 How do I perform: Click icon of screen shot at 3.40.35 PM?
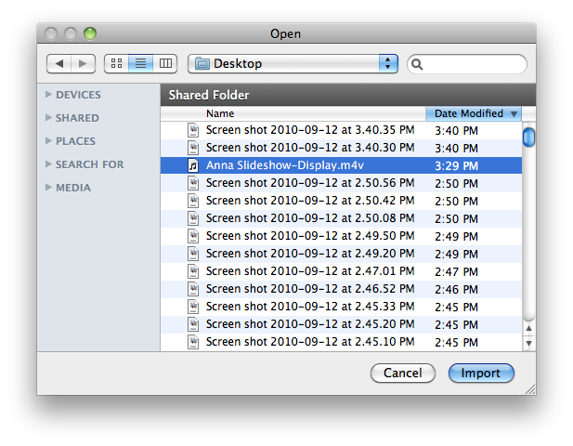tap(194, 130)
